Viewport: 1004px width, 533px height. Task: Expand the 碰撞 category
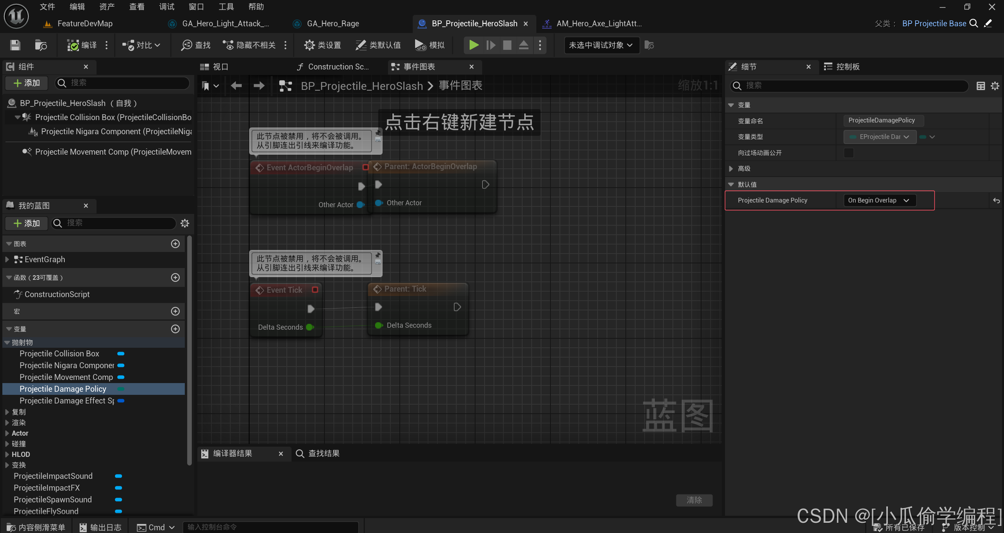coord(7,444)
